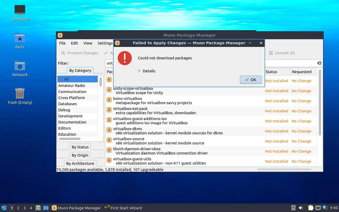Switch to the By Architecture tab
Image resolution: width=339 pixels, height=212 pixels.
(80, 164)
